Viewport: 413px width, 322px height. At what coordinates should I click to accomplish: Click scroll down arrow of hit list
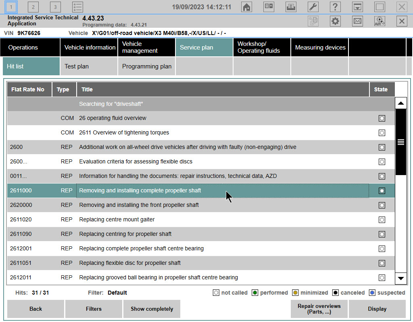[x=400, y=279]
